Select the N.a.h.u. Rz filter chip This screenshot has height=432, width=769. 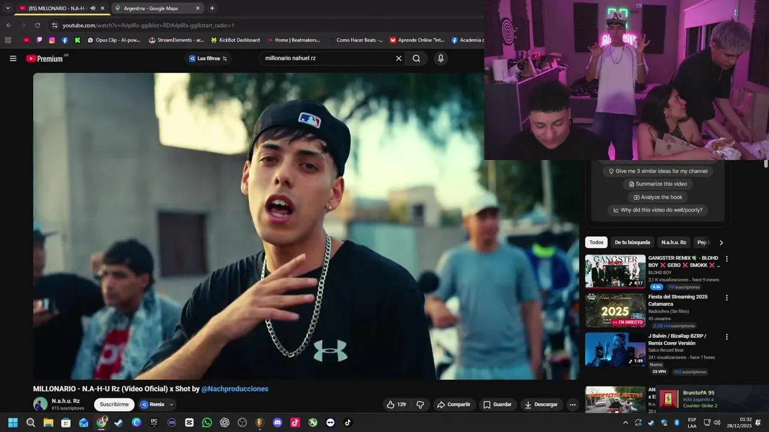point(673,242)
